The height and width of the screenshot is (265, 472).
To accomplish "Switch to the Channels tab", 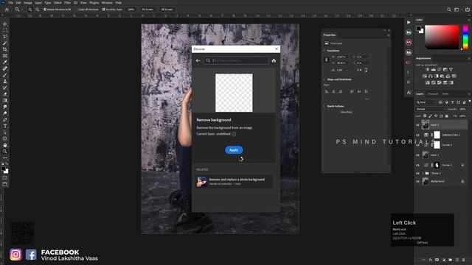I will tap(433, 94).
